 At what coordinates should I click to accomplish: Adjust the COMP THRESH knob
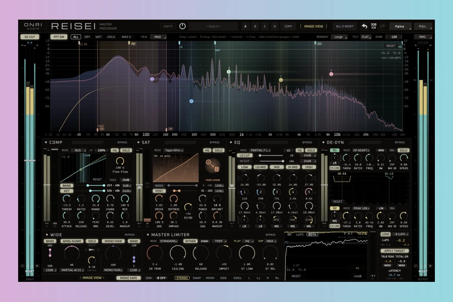coord(66,198)
